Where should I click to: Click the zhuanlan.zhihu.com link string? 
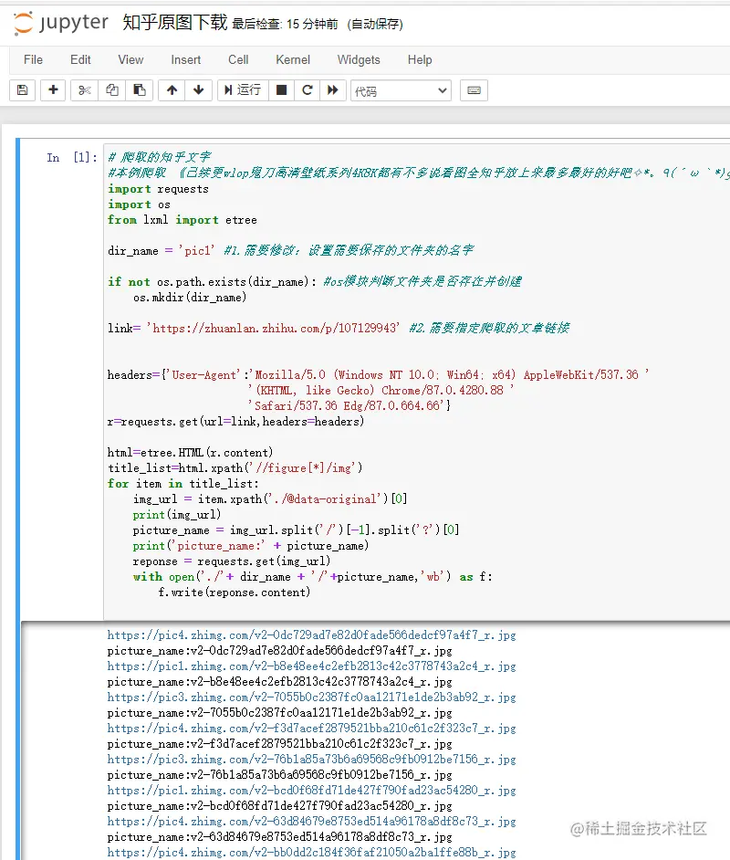coord(272,329)
